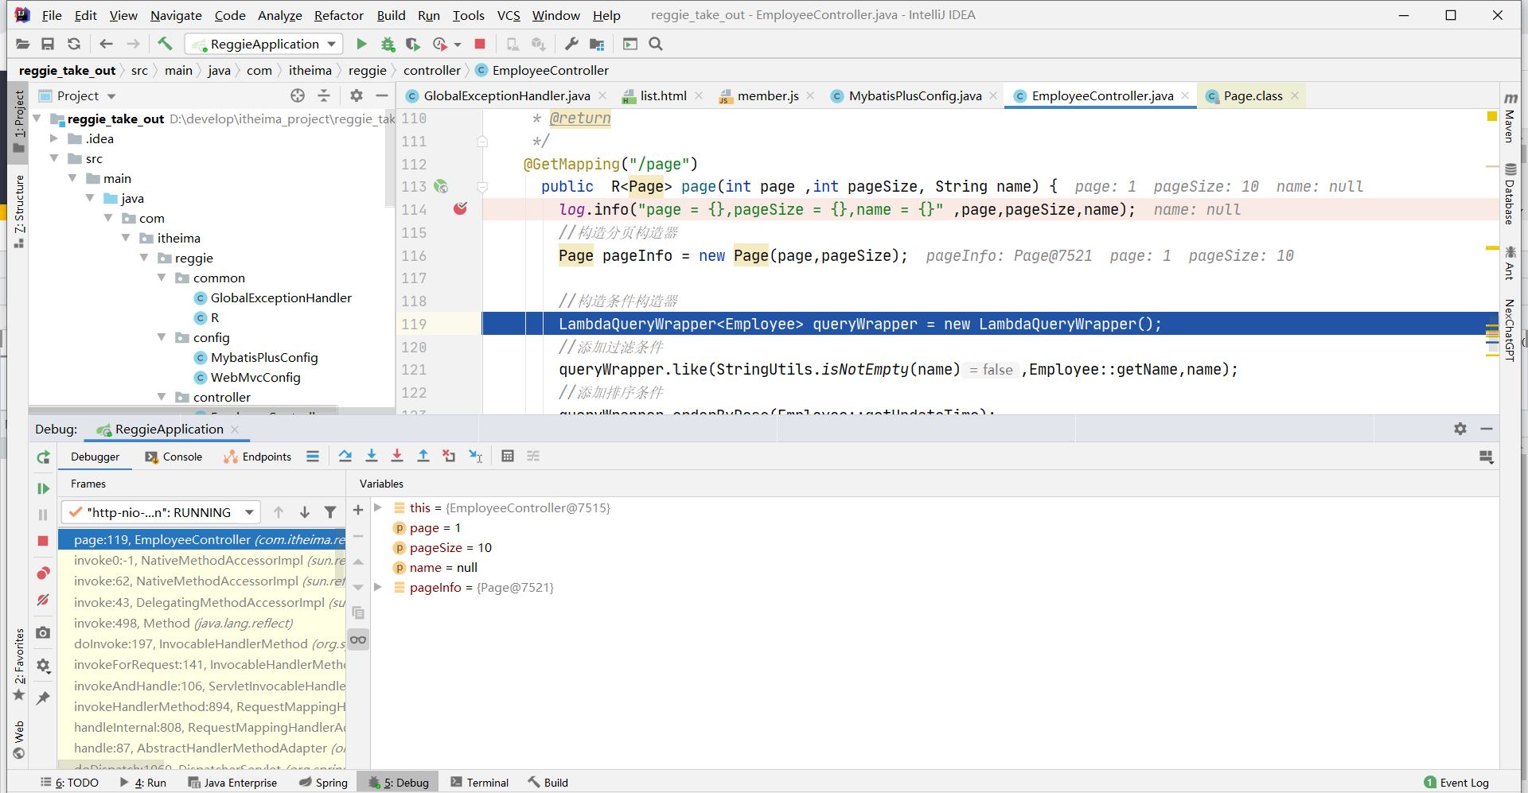Expand the pageInfo variable node
1528x793 pixels.
[x=378, y=587]
